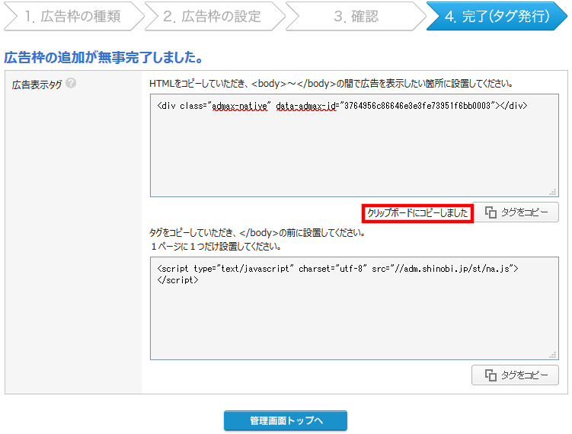The image size is (572, 434).
Task: Click the タグをコピーしていただき、</body>の前に instruction
Action: (257, 233)
